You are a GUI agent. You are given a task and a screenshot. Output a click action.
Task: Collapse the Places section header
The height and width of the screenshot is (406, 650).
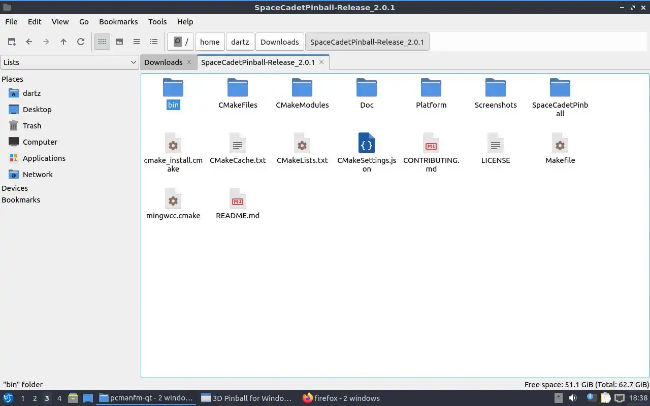point(12,79)
